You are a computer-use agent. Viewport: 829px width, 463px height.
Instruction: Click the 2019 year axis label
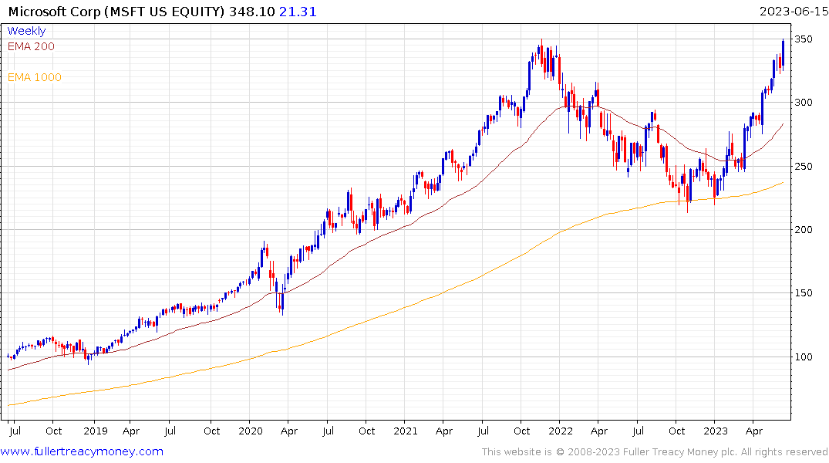tap(95, 431)
